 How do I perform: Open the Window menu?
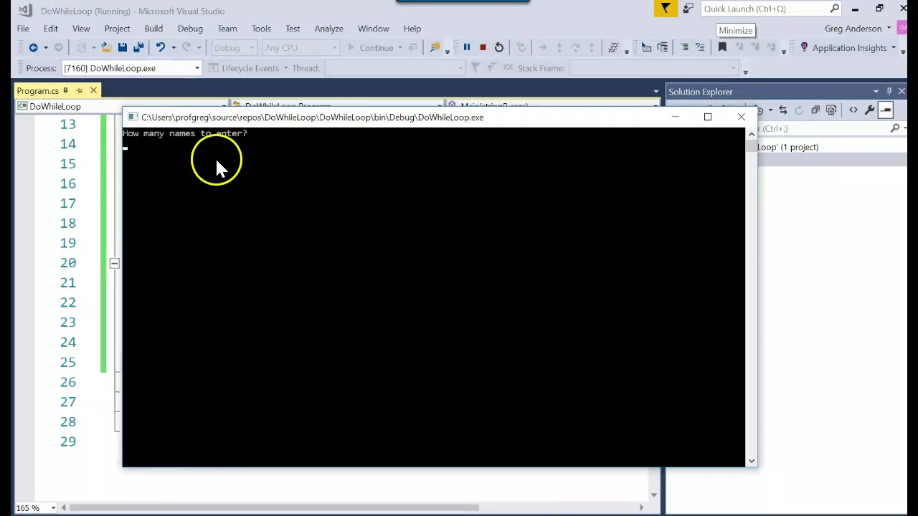[x=373, y=29]
